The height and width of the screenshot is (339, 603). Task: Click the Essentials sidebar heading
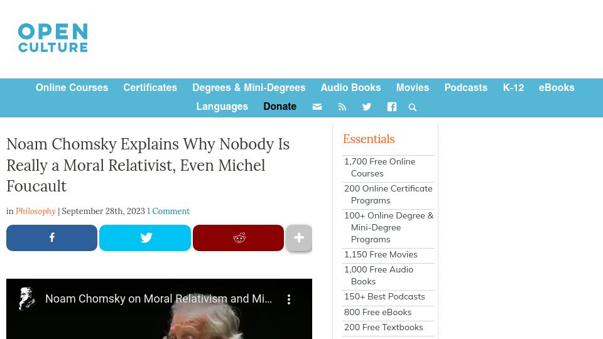point(369,139)
